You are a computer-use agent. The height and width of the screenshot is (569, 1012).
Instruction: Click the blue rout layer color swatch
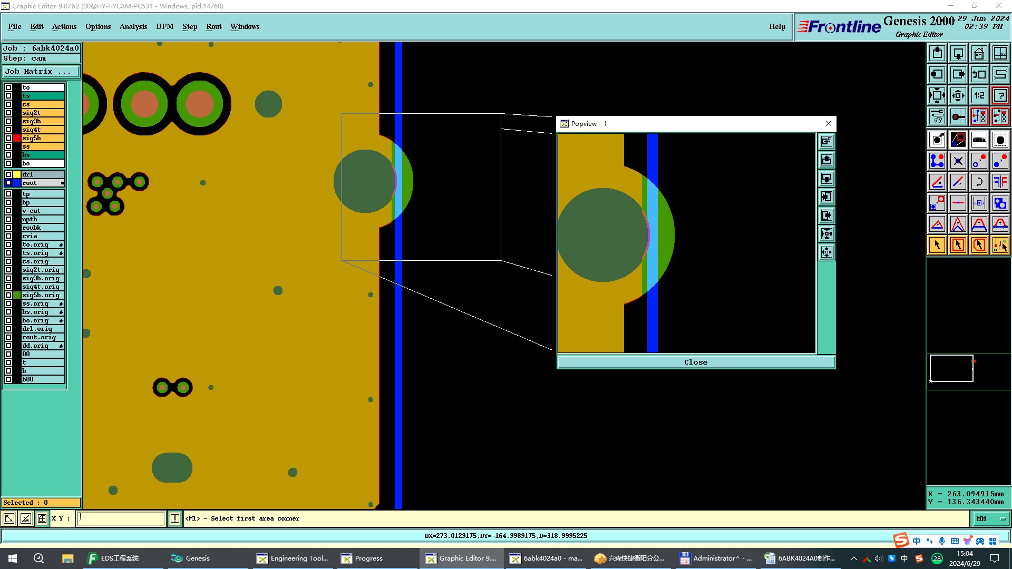pos(17,183)
